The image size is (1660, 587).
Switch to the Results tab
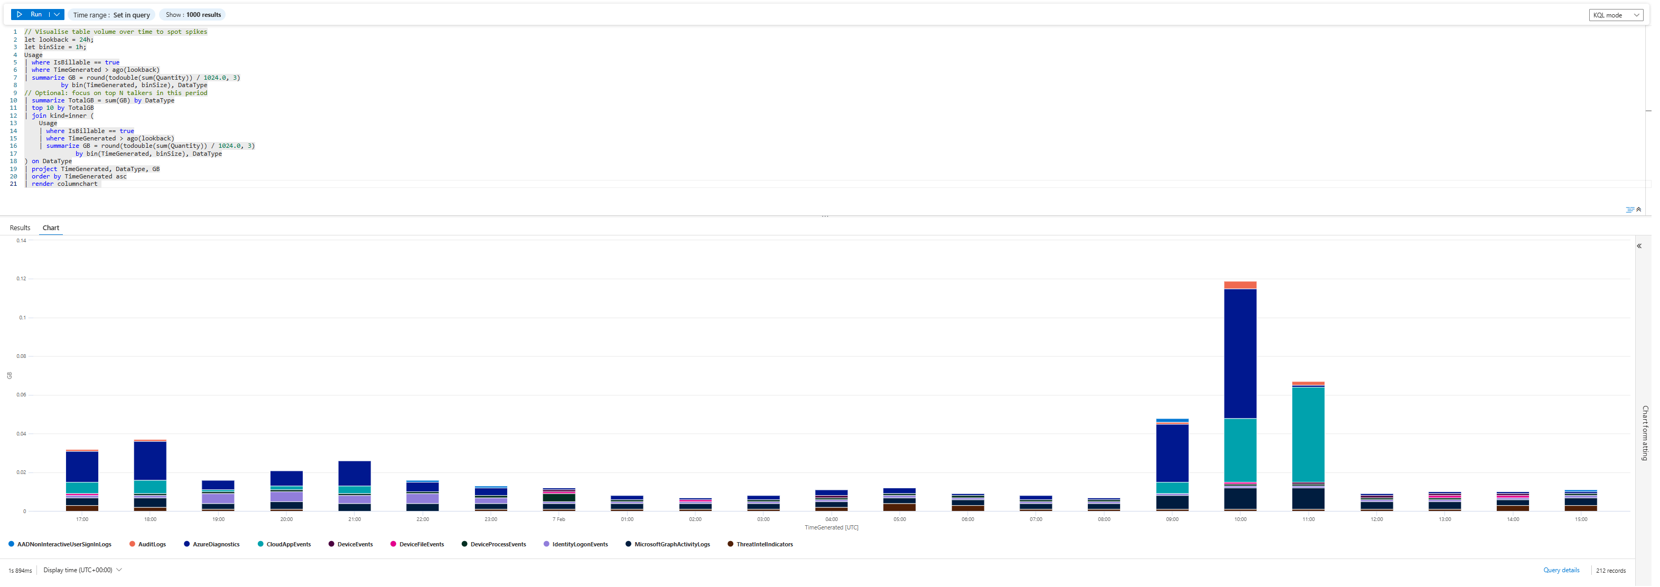tap(20, 228)
